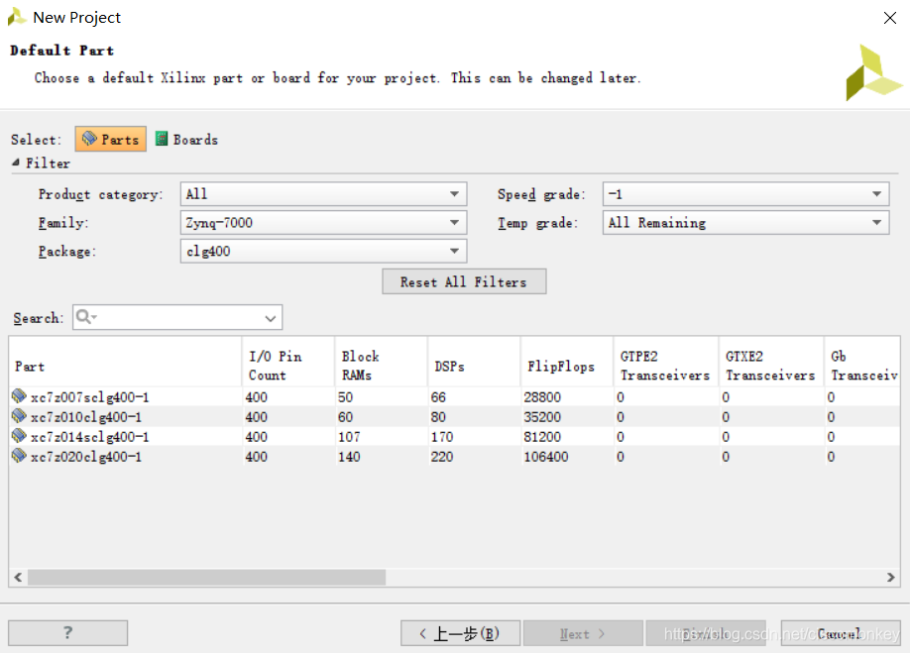The height and width of the screenshot is (653, 910).
Task: Click FlipFlops value 28800
Action: (x=542, y=397)
